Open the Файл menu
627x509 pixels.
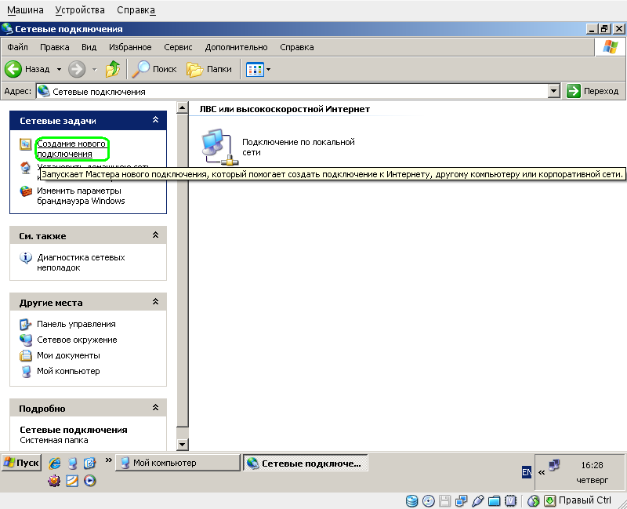17,47
